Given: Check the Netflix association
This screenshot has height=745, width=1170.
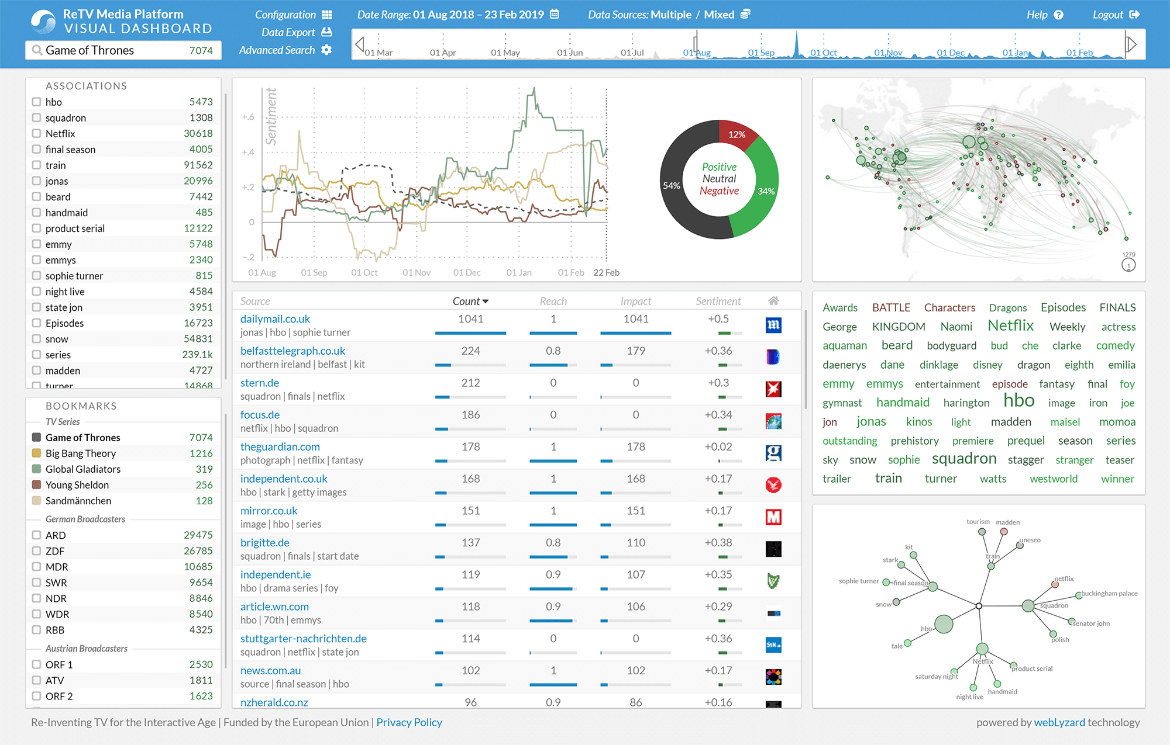Looking at the screenshot, I should pos(36,133).
